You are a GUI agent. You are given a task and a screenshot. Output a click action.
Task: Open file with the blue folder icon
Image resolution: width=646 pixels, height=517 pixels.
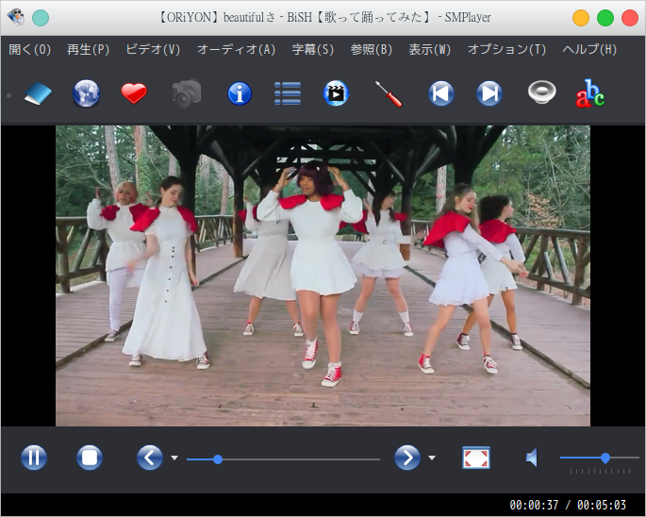click(38, 93)
